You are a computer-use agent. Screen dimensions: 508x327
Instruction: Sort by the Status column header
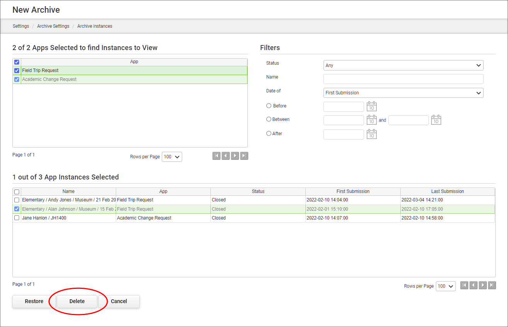point(258,191)
